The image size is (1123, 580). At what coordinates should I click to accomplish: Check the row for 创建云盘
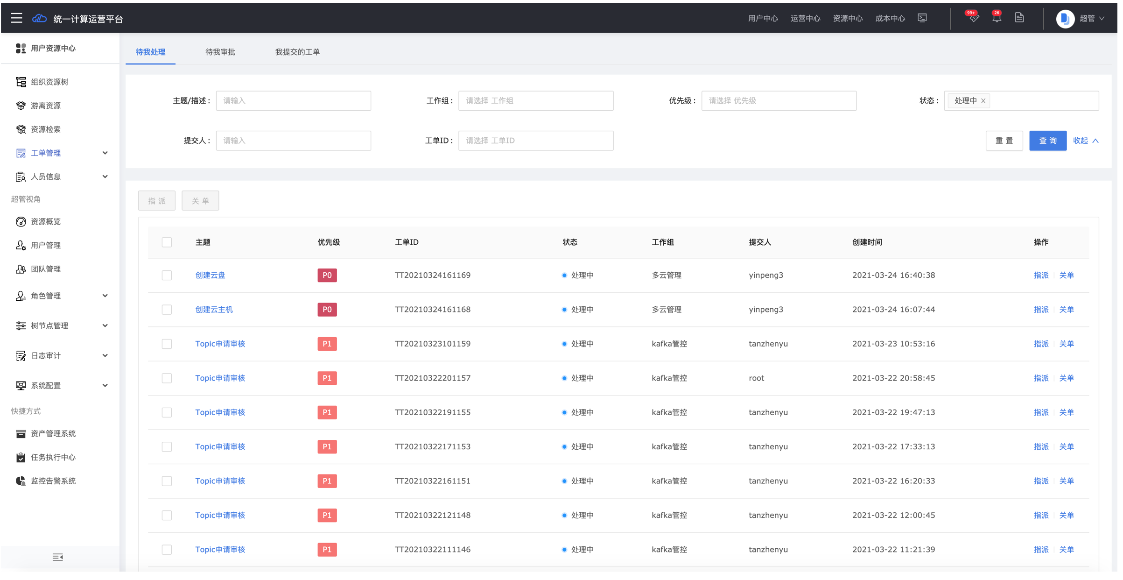click(x=167, y=275)
